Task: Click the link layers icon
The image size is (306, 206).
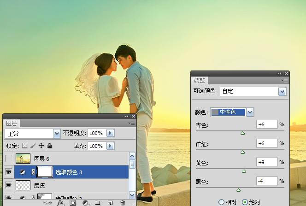Action: (x=48, y=202)
